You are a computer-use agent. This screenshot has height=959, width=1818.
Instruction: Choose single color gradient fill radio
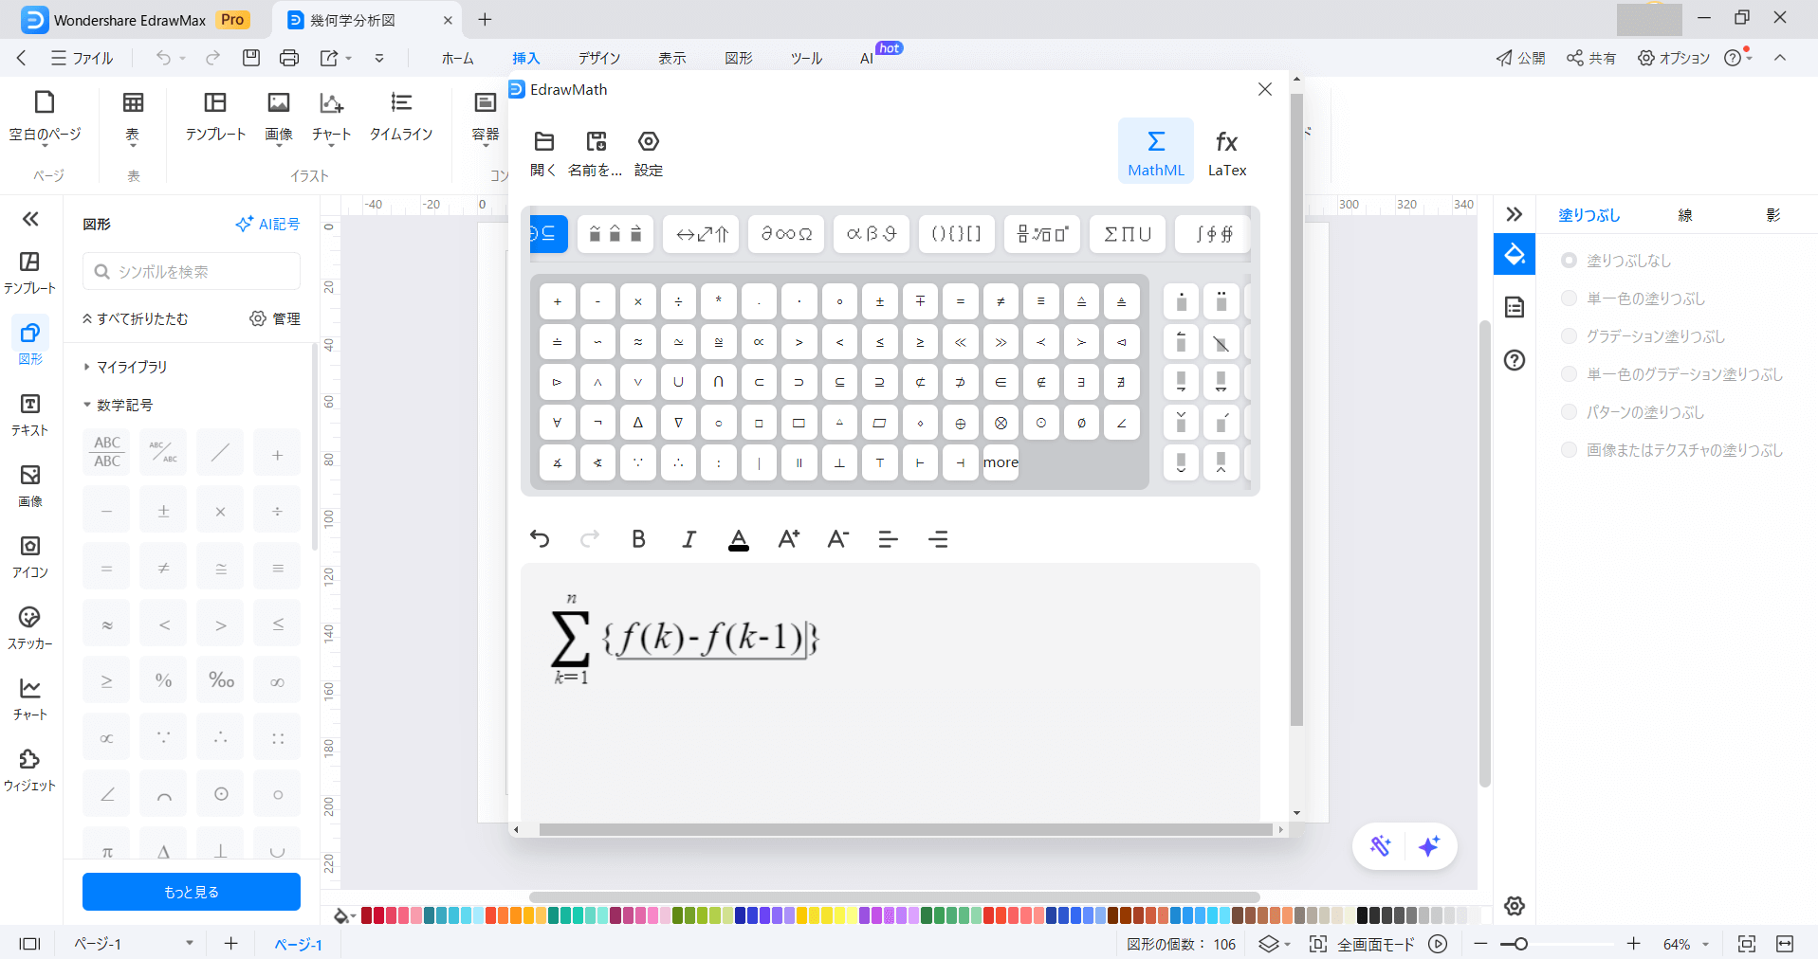coord(1569,374)
